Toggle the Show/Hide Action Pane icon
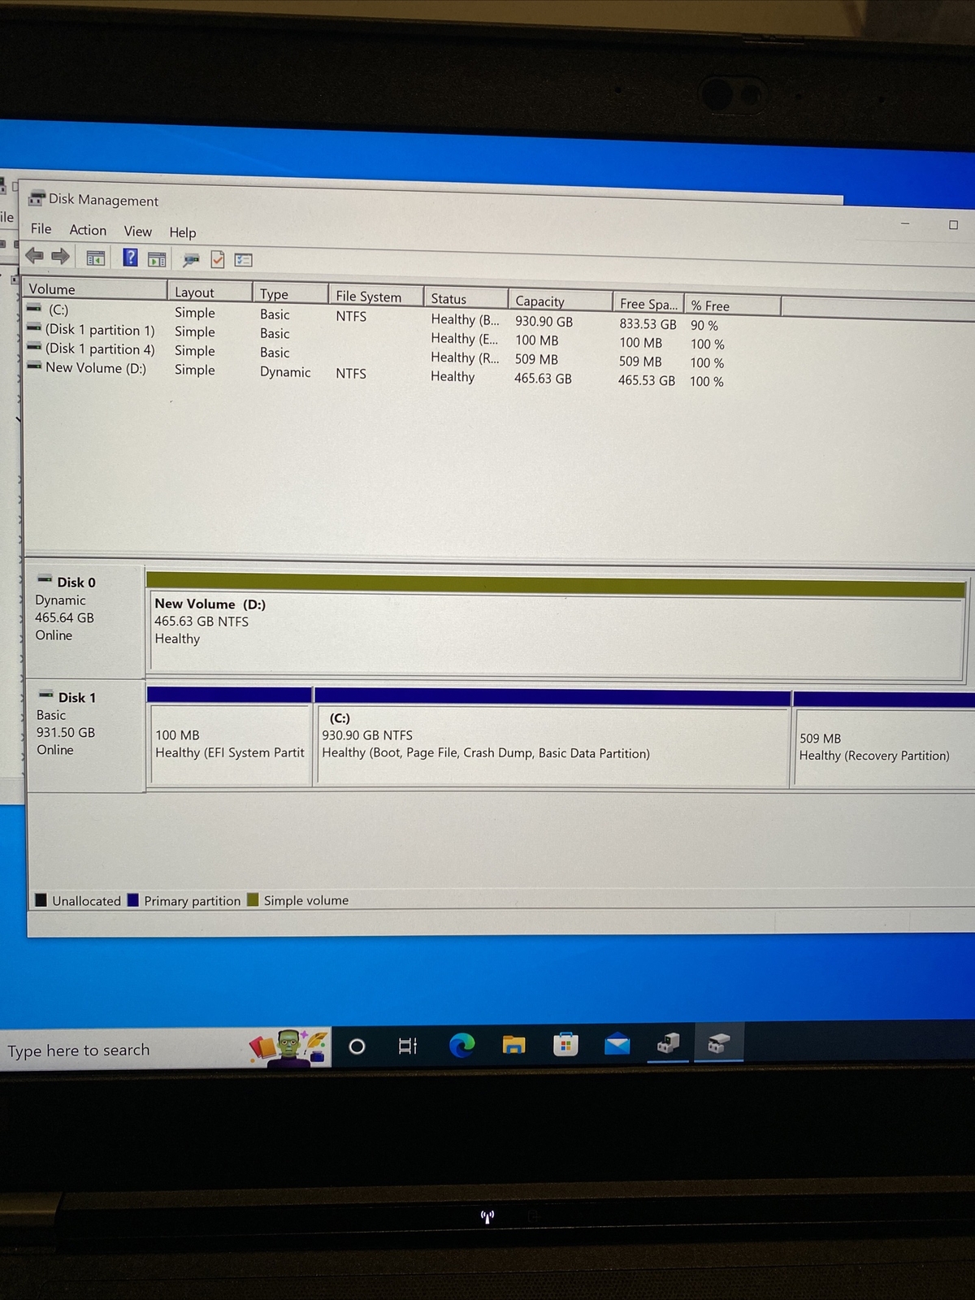975x1300 pixels. coord(157,259)
